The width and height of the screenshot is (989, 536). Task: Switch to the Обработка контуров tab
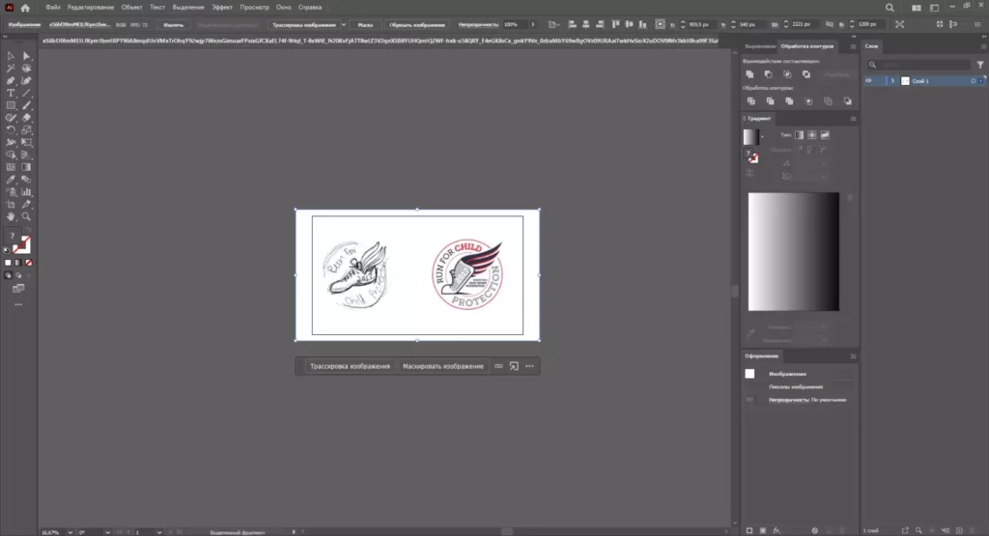tap(806, 46)
